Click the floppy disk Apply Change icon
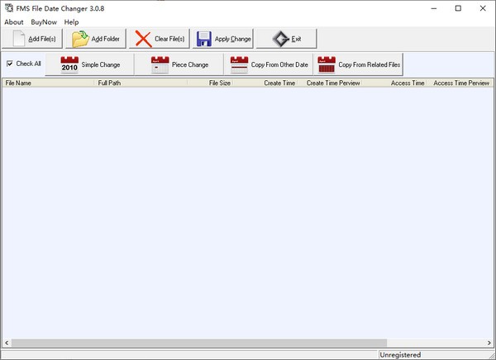 (x=204, y=39)
